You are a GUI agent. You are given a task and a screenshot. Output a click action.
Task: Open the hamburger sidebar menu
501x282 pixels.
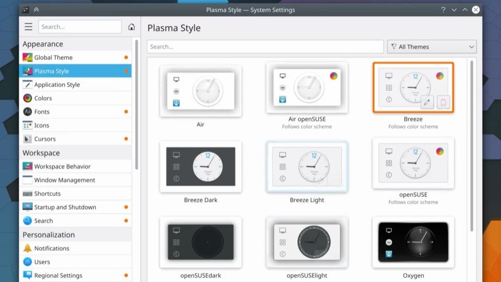(x=28, y=27)
